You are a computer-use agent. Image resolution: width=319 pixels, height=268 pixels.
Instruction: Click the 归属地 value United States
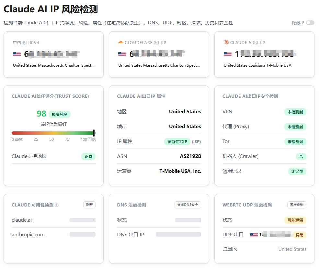tap(292, 249)
